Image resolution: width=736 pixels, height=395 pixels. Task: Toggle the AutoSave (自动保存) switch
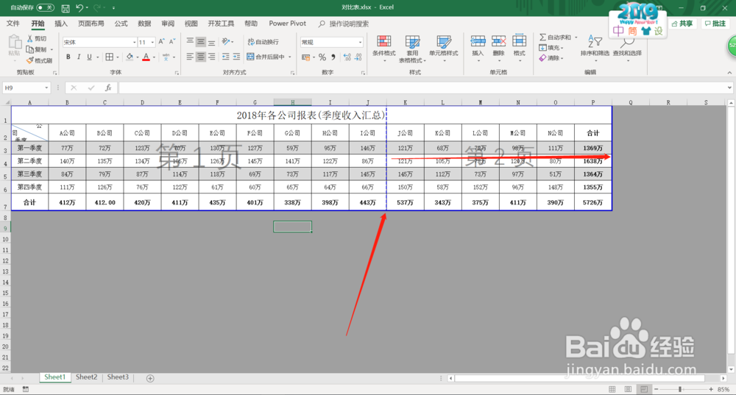click(x=45, y=7)
